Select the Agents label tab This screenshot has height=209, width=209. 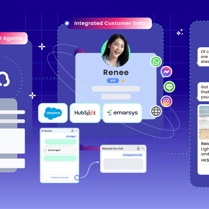(x=14, y=38)
